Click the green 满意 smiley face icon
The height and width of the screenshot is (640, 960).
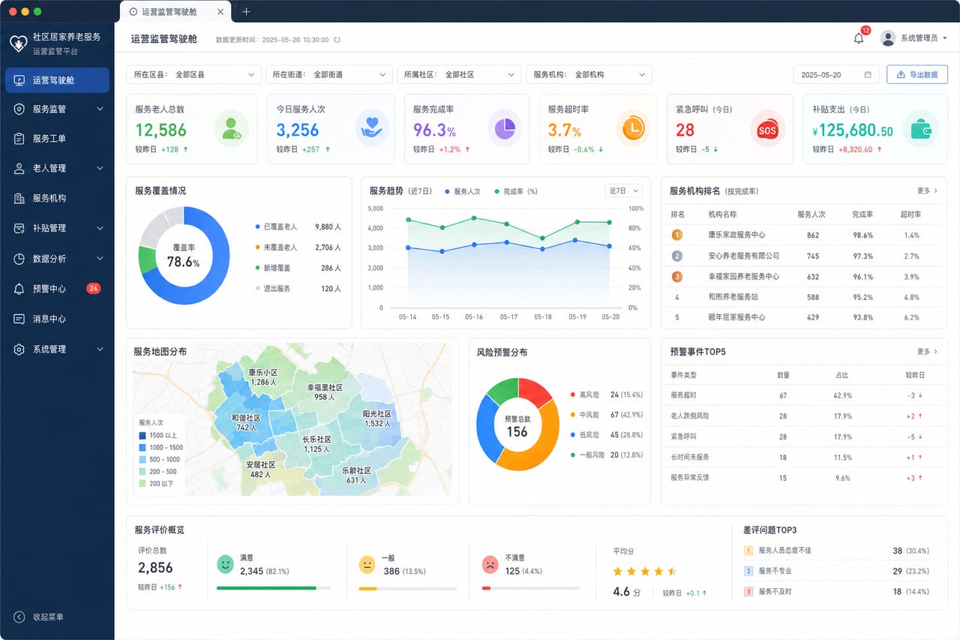(x=225, y=564)
